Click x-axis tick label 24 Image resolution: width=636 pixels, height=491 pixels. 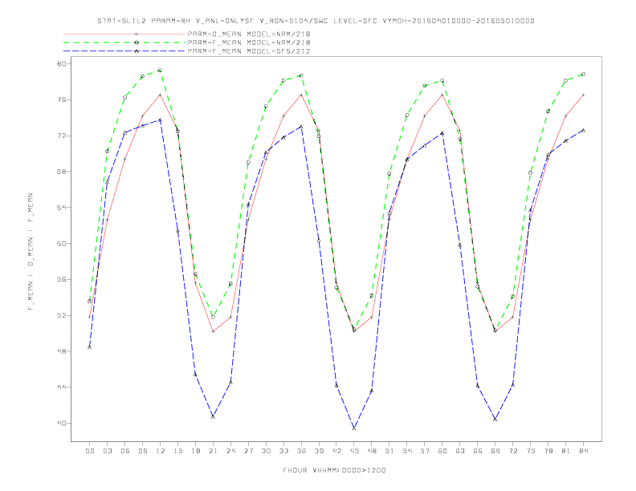click(230, 451)
